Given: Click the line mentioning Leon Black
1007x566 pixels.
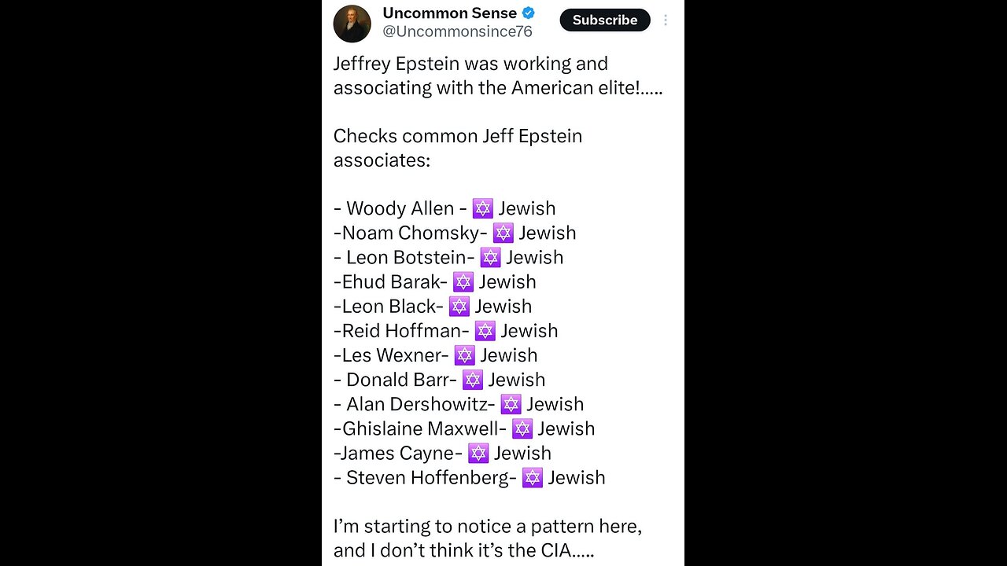Looking at the screenshot, I should [433, 306].
